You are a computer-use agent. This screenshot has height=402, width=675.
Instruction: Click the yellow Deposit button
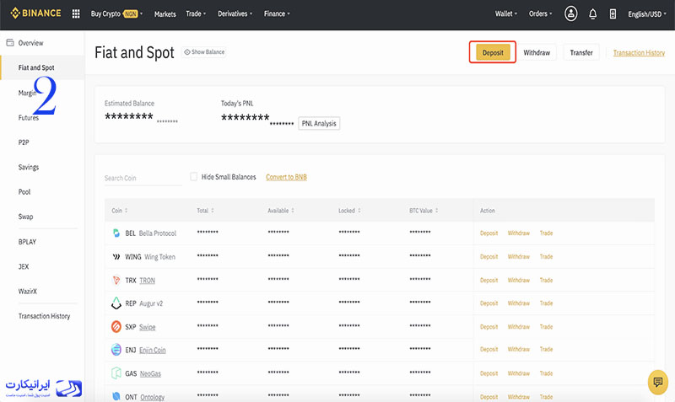click(493, 52)
